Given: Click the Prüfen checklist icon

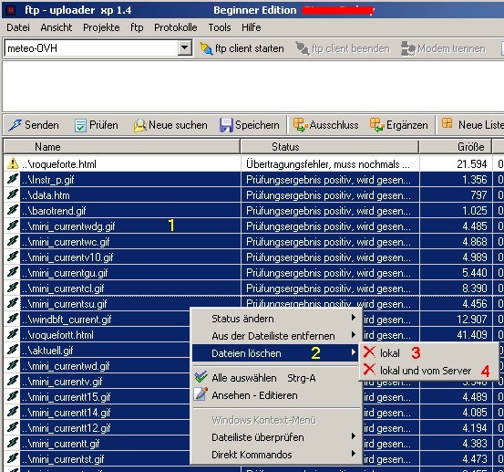Looking at the screenshot, I should pos(80,125).
